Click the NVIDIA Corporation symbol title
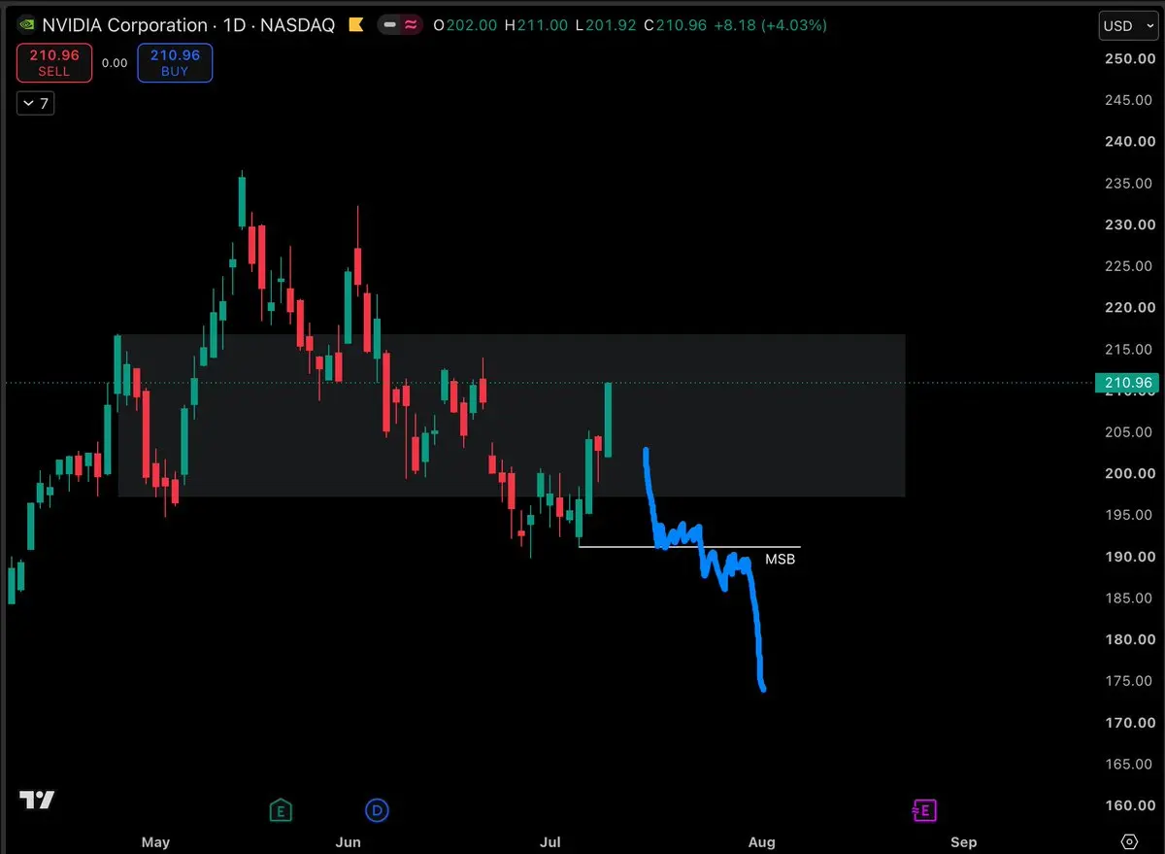The width and height of the screenshot is (1165, 854). (124, 25)
